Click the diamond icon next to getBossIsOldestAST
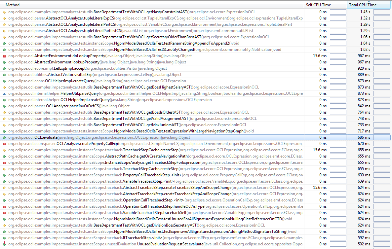392x249 pixels. click(x=4, y=112)
